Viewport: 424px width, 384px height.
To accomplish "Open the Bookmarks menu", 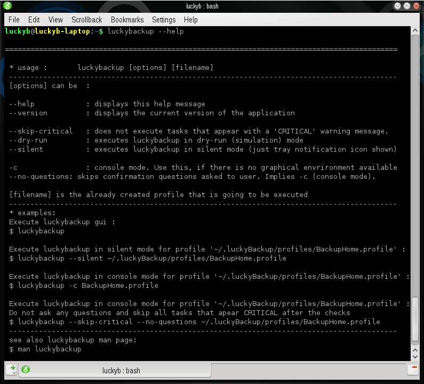I will click(x=127, y=20).
